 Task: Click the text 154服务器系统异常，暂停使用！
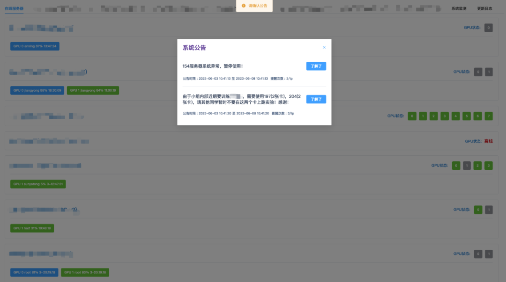tap(213, 66)
